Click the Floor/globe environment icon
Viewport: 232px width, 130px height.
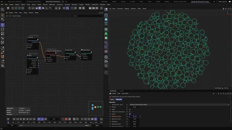(106, 57)
